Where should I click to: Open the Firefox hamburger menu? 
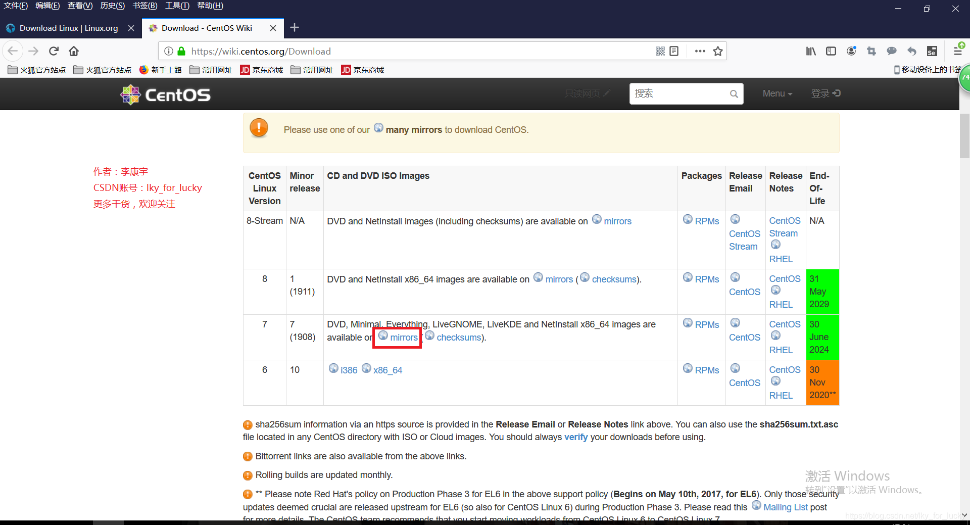tap(957, 51)
